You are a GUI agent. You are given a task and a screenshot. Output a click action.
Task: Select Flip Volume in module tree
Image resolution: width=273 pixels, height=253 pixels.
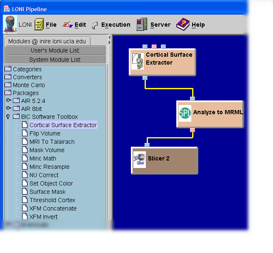coord(45,133)
